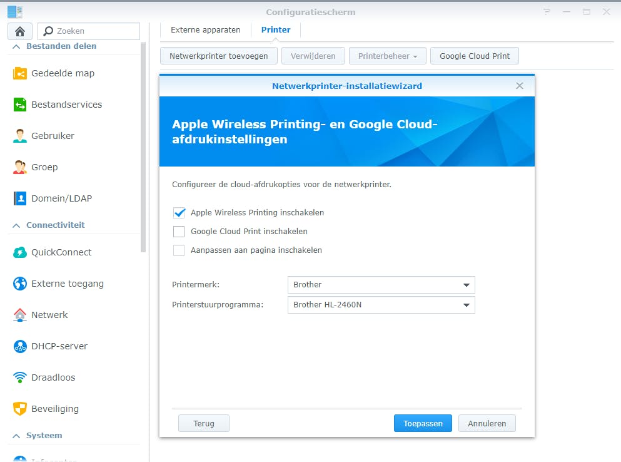Click the Beveiliging label text

(55, 409)
